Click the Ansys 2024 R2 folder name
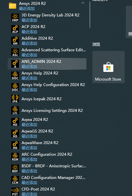The image size is (132, 196). 32,4
